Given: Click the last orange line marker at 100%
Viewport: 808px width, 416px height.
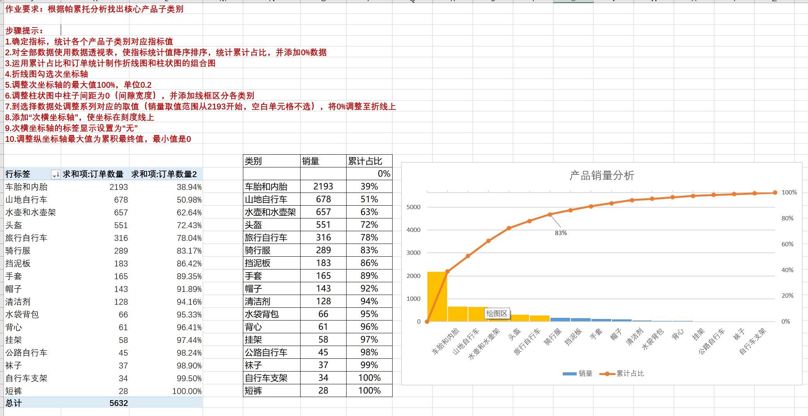Looking at the screenshot, I should 775,193.
